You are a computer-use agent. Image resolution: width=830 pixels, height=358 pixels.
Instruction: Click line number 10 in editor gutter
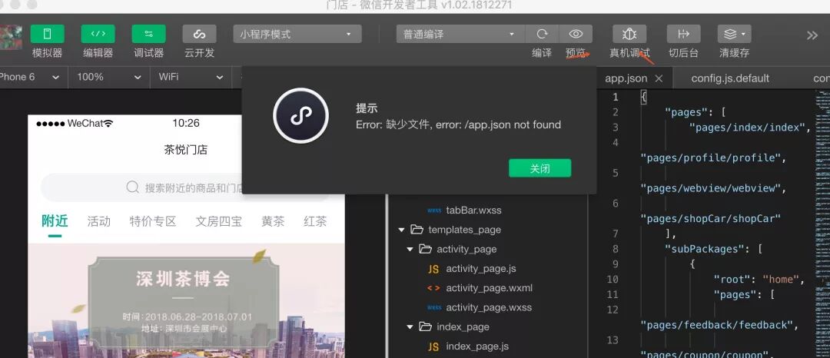(613, 279)
